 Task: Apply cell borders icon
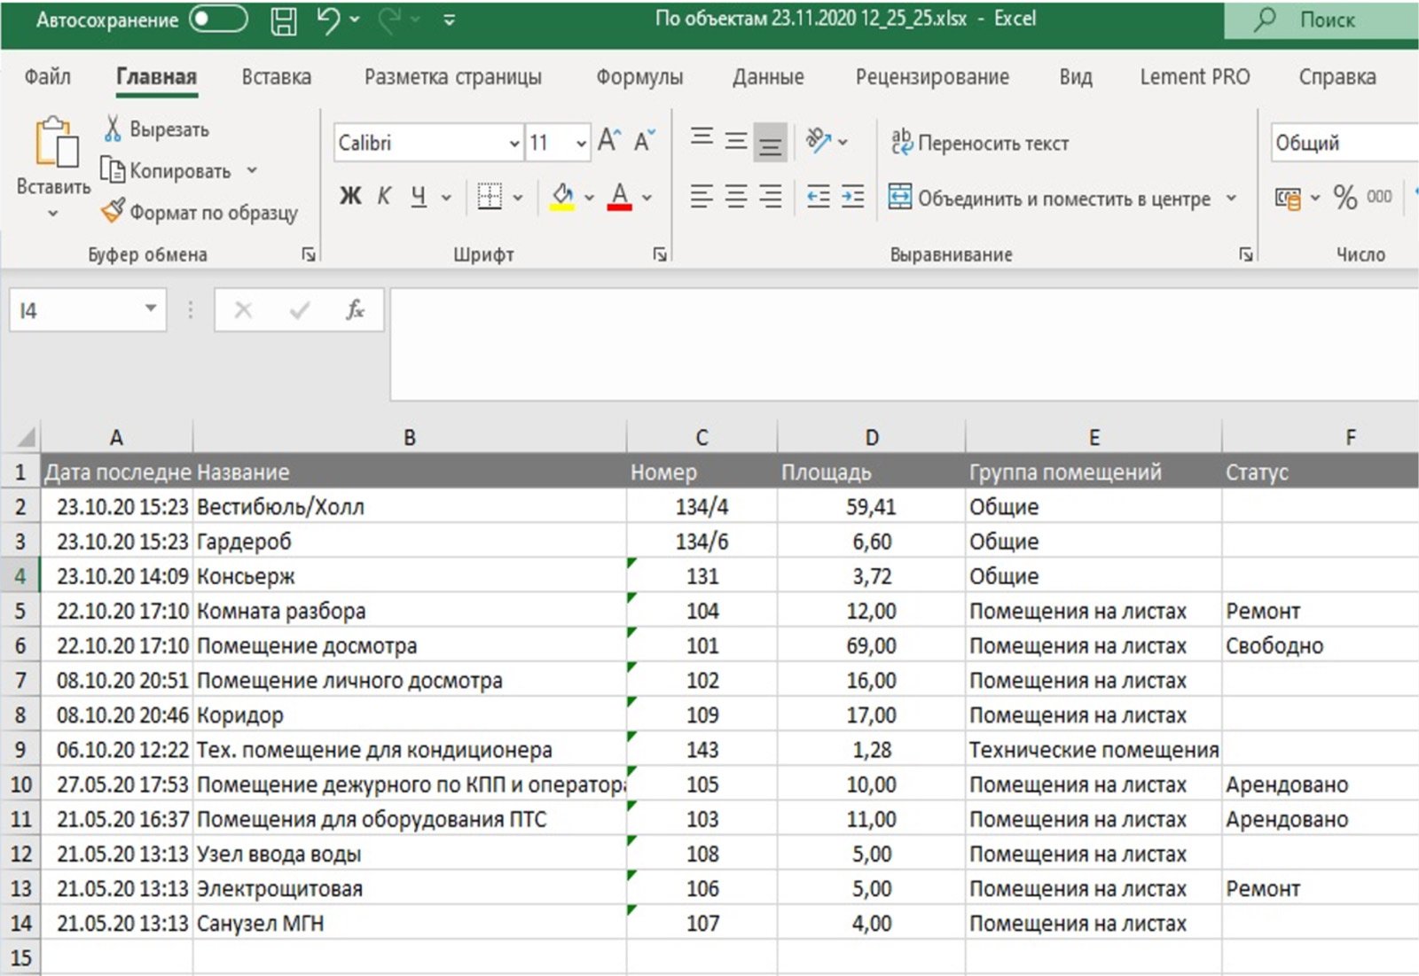(x=490, y=196)
